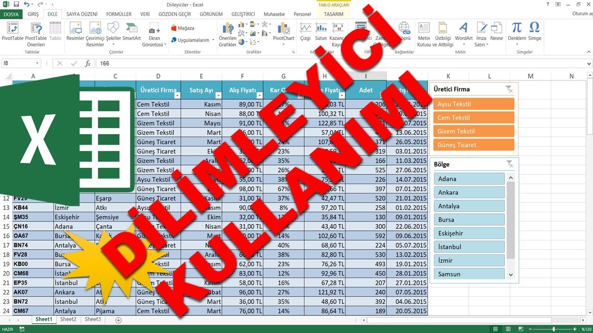593x333 pixels.
Task: Open Grafikler group dialog launcher
Action: (293, 52)
